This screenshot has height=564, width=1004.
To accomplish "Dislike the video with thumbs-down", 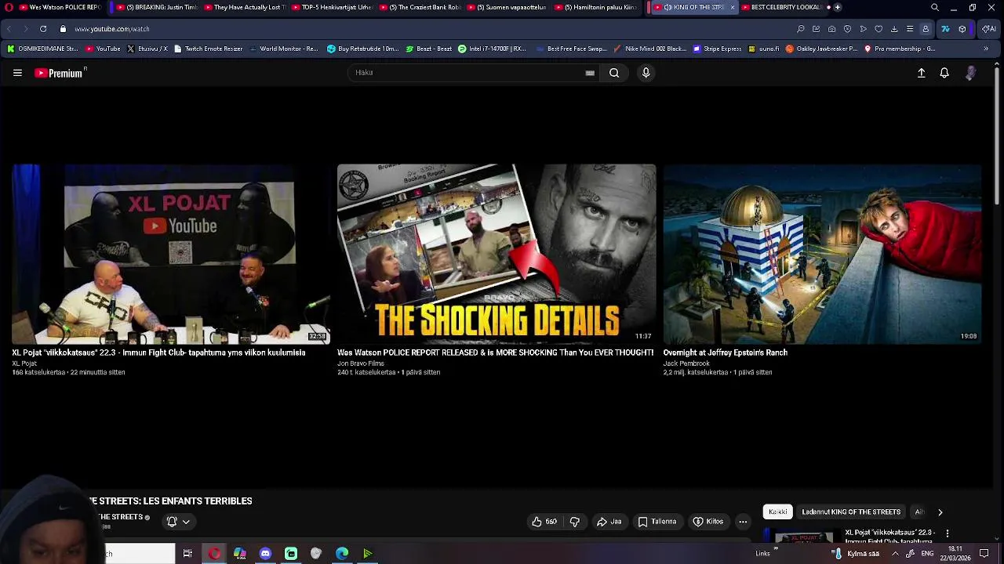I will coord(575,522).
